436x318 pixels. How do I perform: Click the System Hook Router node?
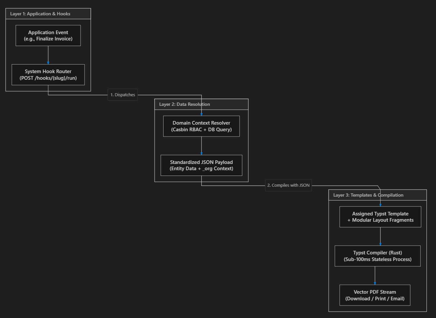[x=48, y=75]
